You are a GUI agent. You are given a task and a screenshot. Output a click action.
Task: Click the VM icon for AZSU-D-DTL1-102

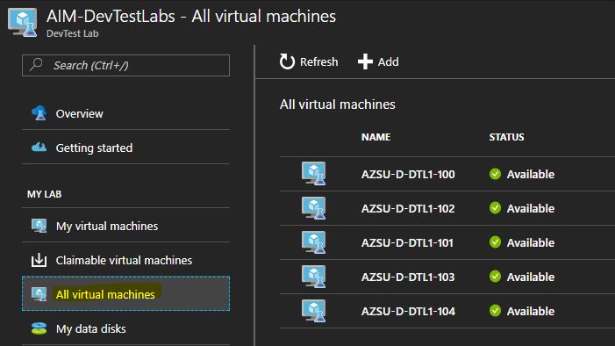(x=314, y=208)
